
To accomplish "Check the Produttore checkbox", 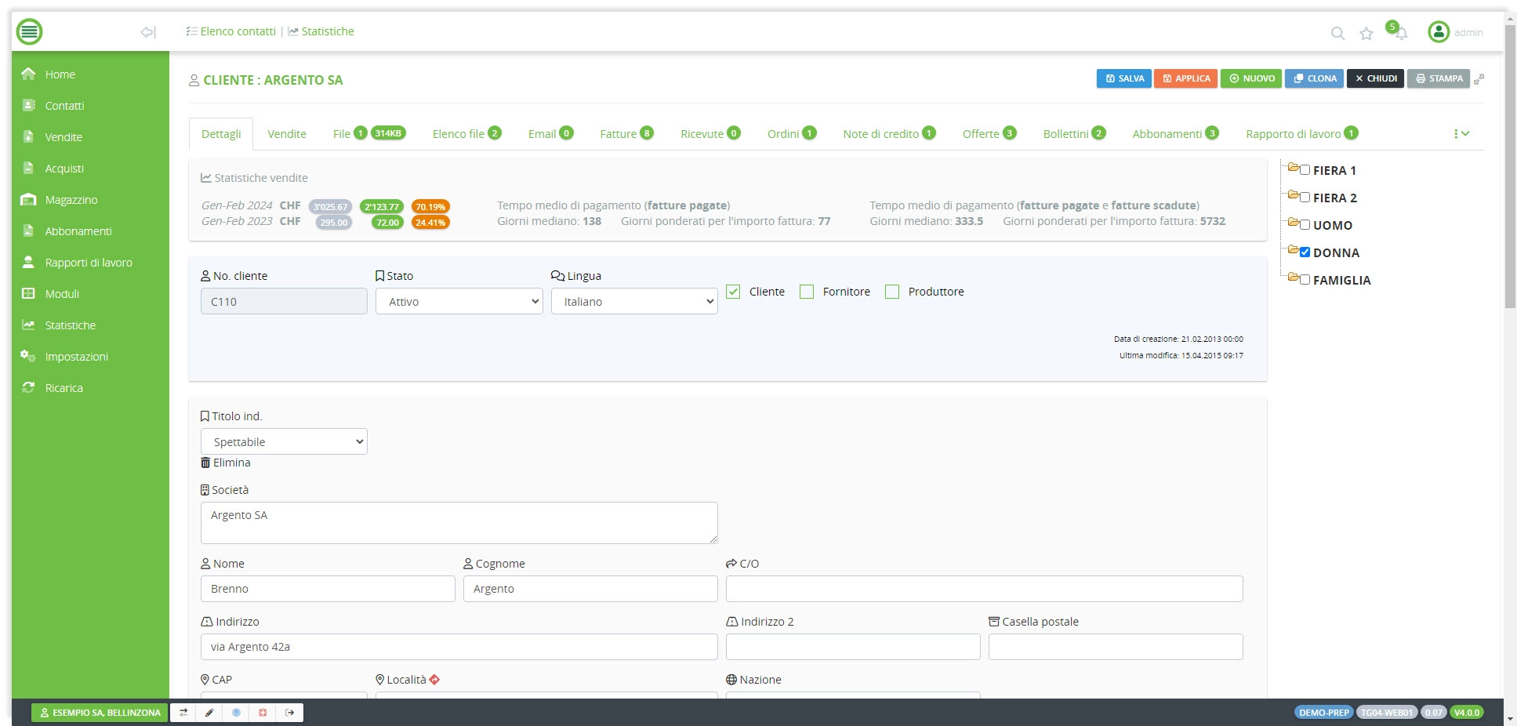I will coord(892,292).
